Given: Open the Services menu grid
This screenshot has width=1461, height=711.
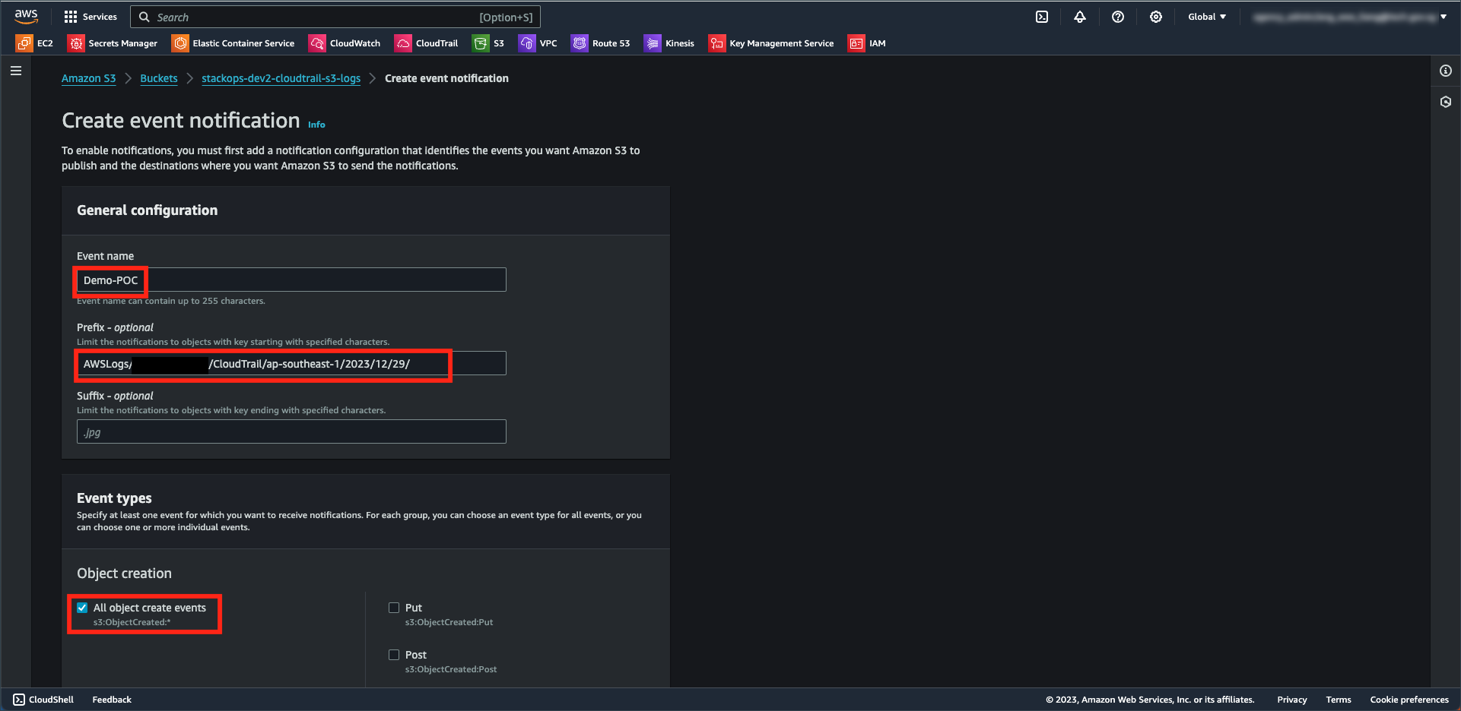Looking at the screenshot, I should (91, 17).
